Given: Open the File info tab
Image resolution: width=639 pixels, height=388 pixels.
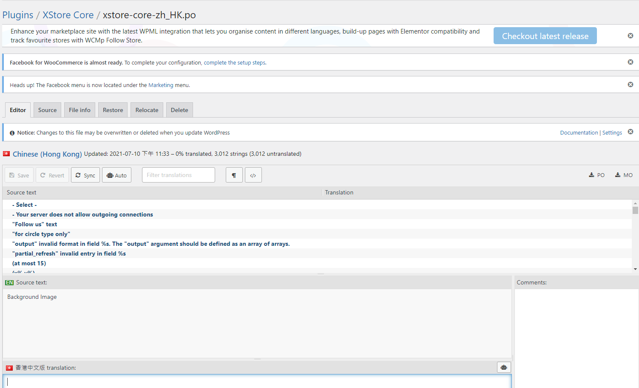Looking at the screenshot, I should [x=80, y=110].
